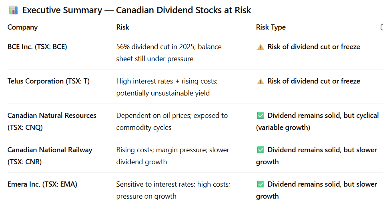Click the Company column header

point(22,27)
